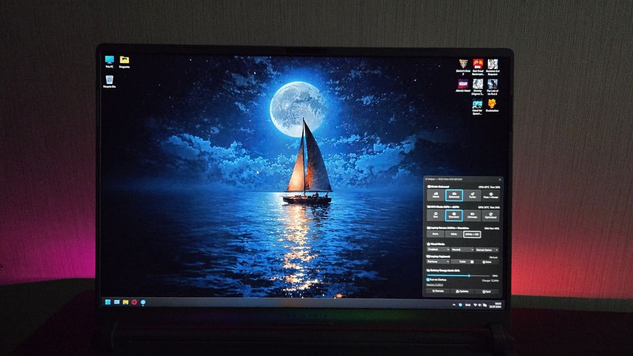Open Wi-Fi network tray icon
Image resolution: width=633 pixels, height=356 pixels.
click(475, 305)
